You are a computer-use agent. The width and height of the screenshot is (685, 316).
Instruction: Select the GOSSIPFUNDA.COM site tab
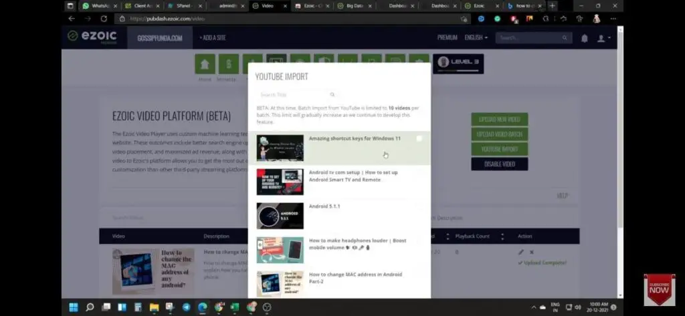(x=160, y=38)
